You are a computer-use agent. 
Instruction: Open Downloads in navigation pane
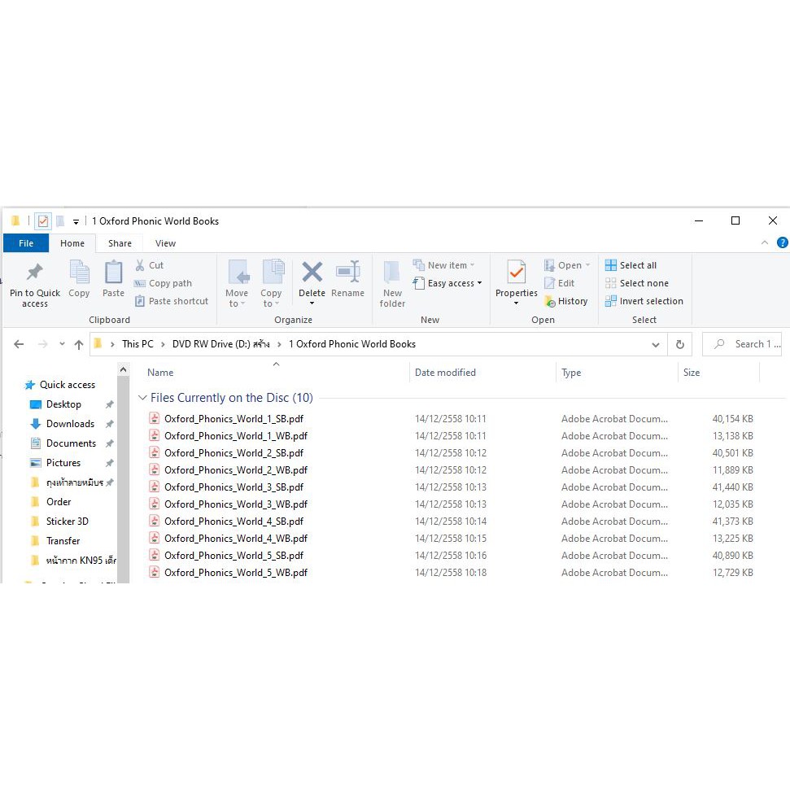coord(63,424)
